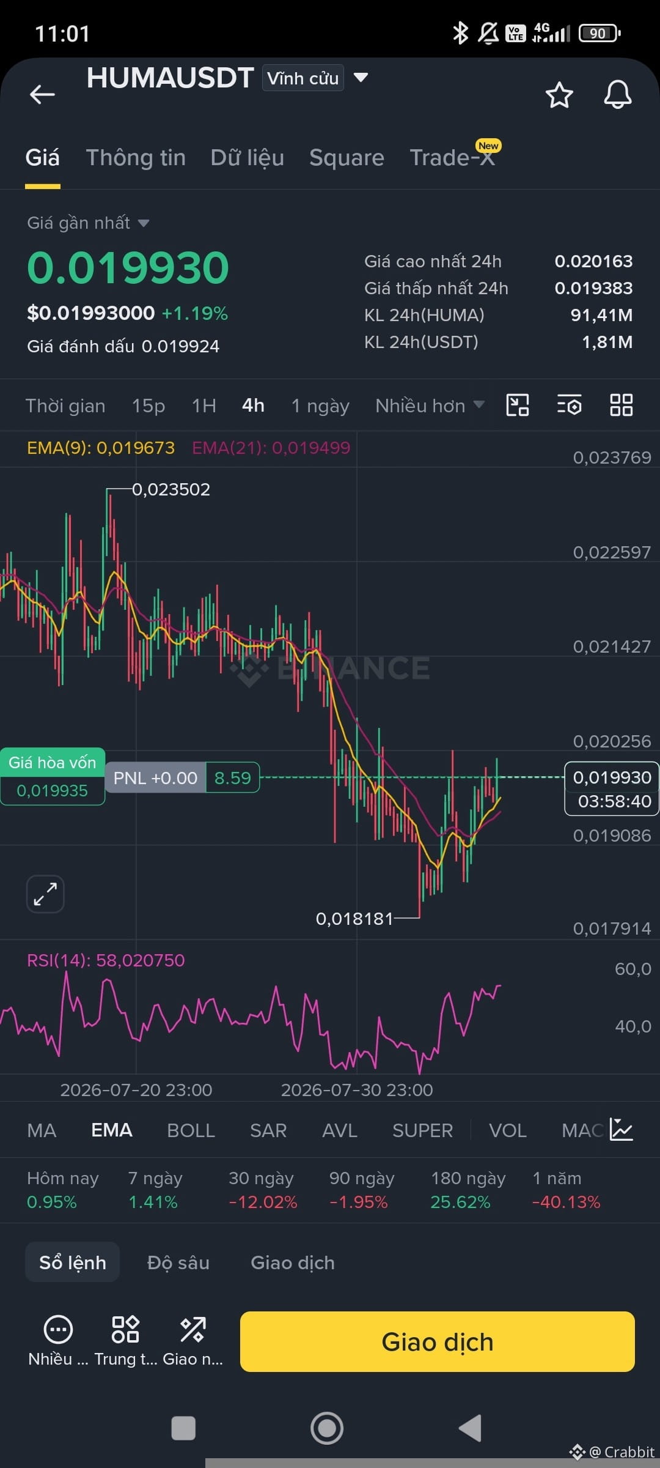Tap 1 năm -40.13% performance
This screenshot has height=1468, width=660.
click(566, 1190)
